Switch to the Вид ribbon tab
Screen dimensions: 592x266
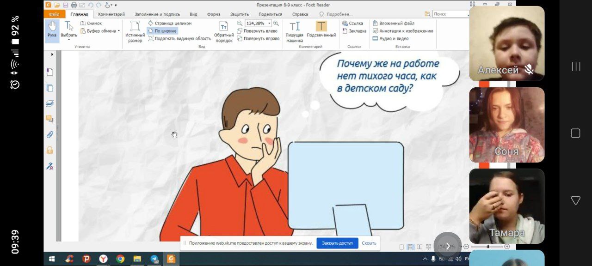coord(193,14)
